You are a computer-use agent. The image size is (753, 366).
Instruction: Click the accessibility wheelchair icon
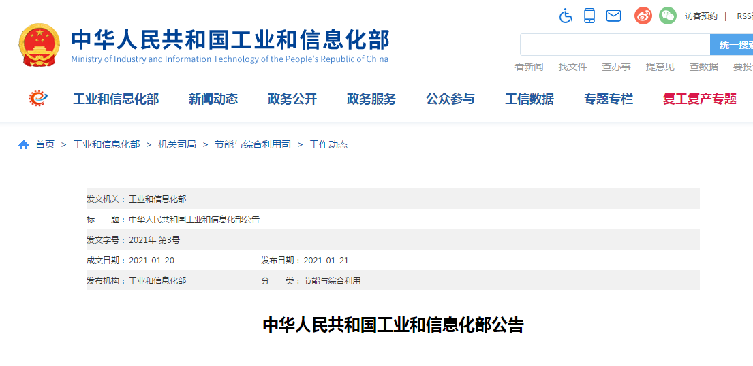pyautogui.click(x=566, y=16)
